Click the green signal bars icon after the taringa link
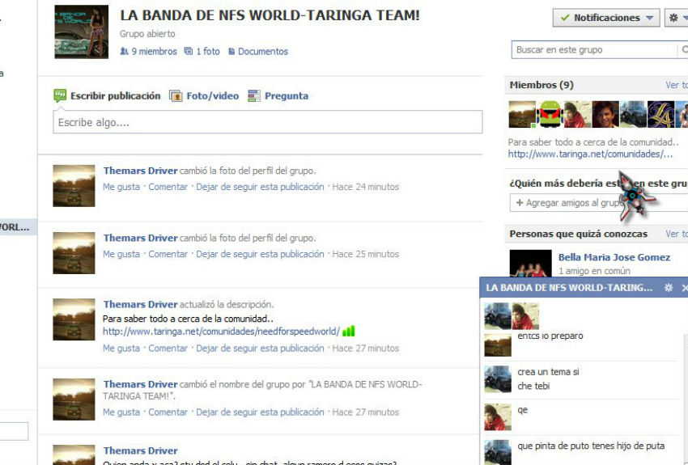The height and width of the screenshot is (465, 688). (x=348, y=331)
